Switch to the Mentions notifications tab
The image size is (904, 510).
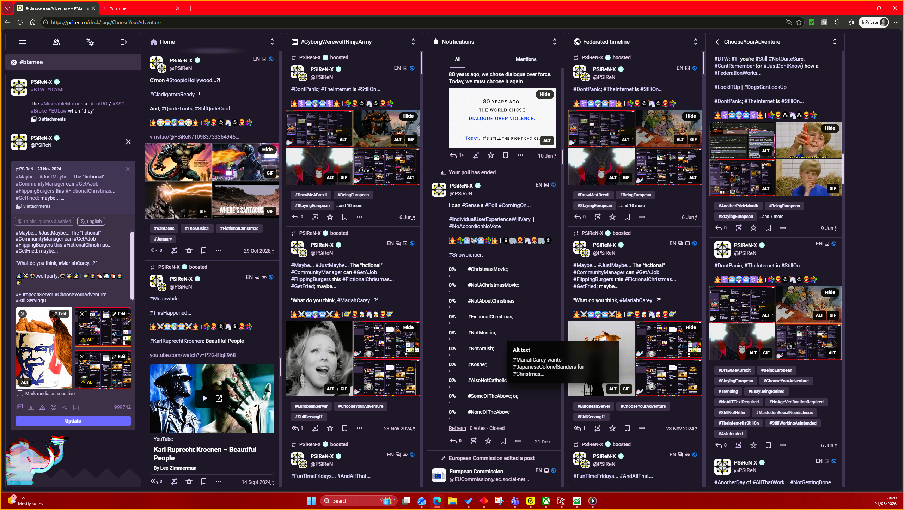[526, 59]
